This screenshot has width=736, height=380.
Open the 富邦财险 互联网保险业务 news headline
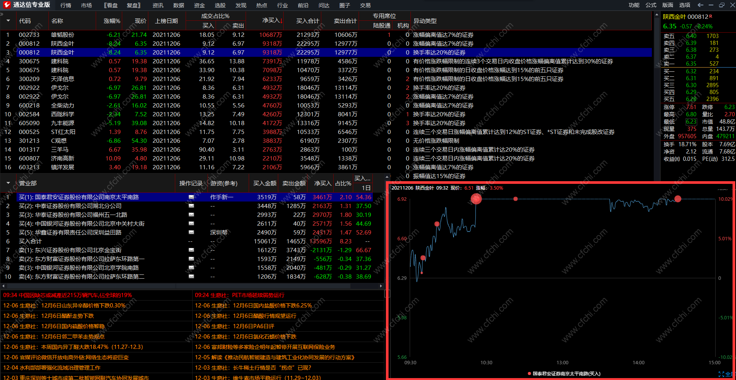click(x=265, y=347)
